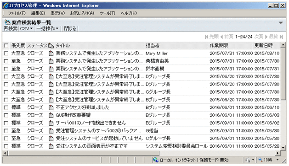Open document icon for 高橋真由美 row

[51, 61]
